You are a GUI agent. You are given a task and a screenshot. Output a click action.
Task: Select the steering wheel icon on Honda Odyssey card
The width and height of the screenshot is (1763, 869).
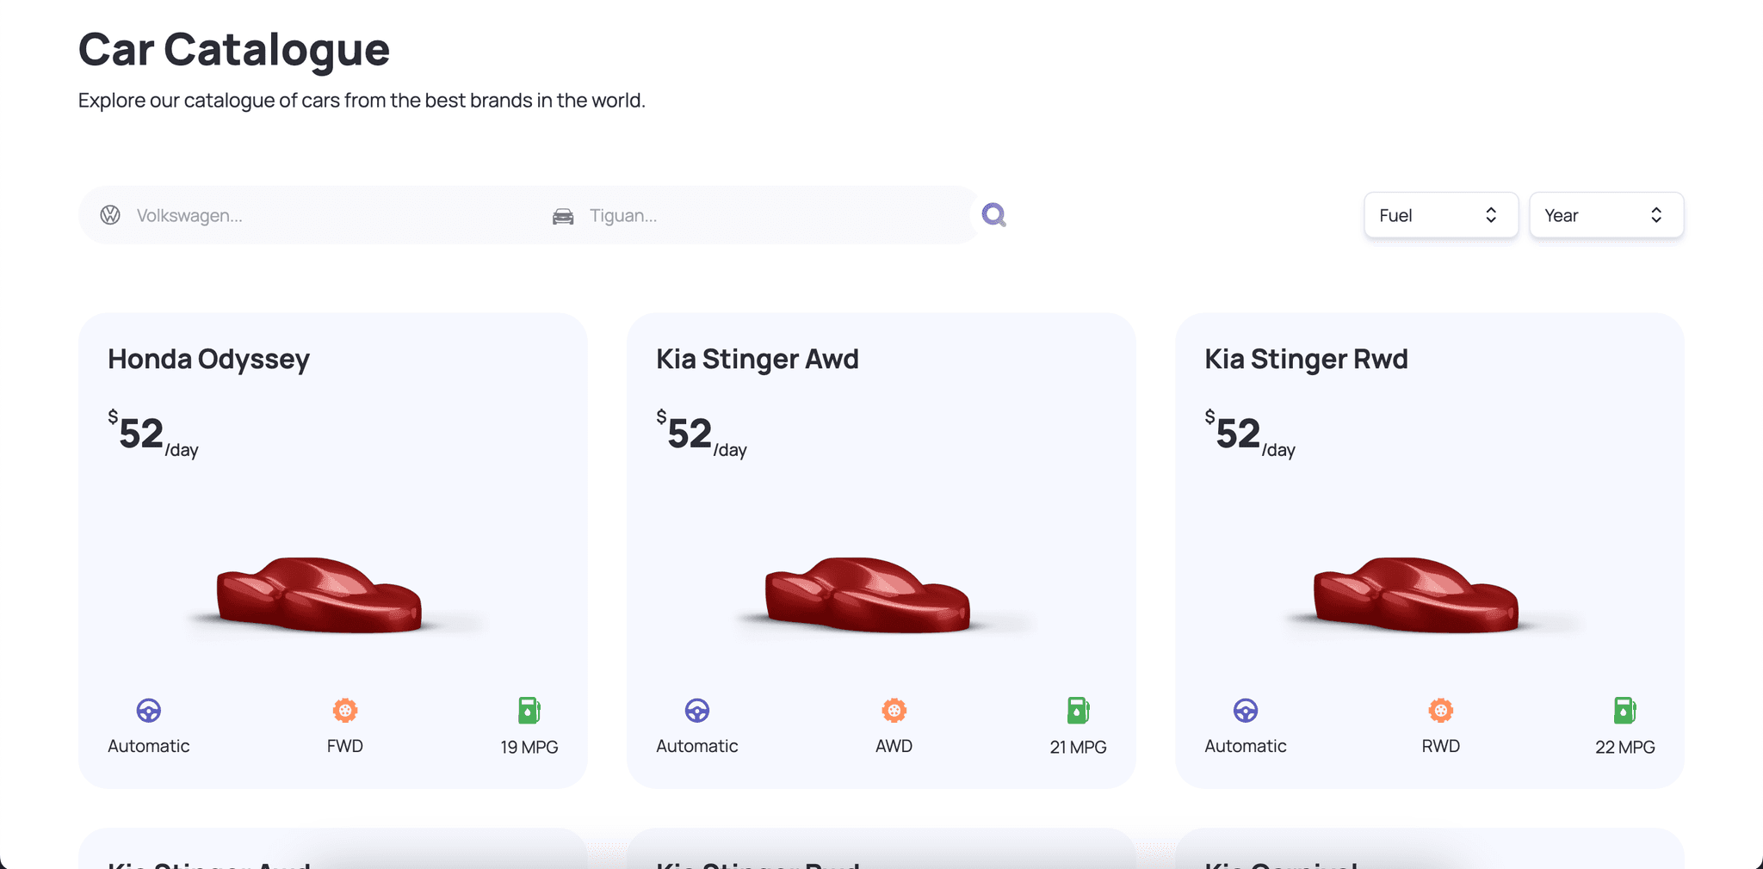click(x=148, y=710)
